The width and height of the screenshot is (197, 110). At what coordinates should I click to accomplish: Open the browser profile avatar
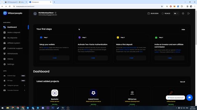(x=191, y=6)
